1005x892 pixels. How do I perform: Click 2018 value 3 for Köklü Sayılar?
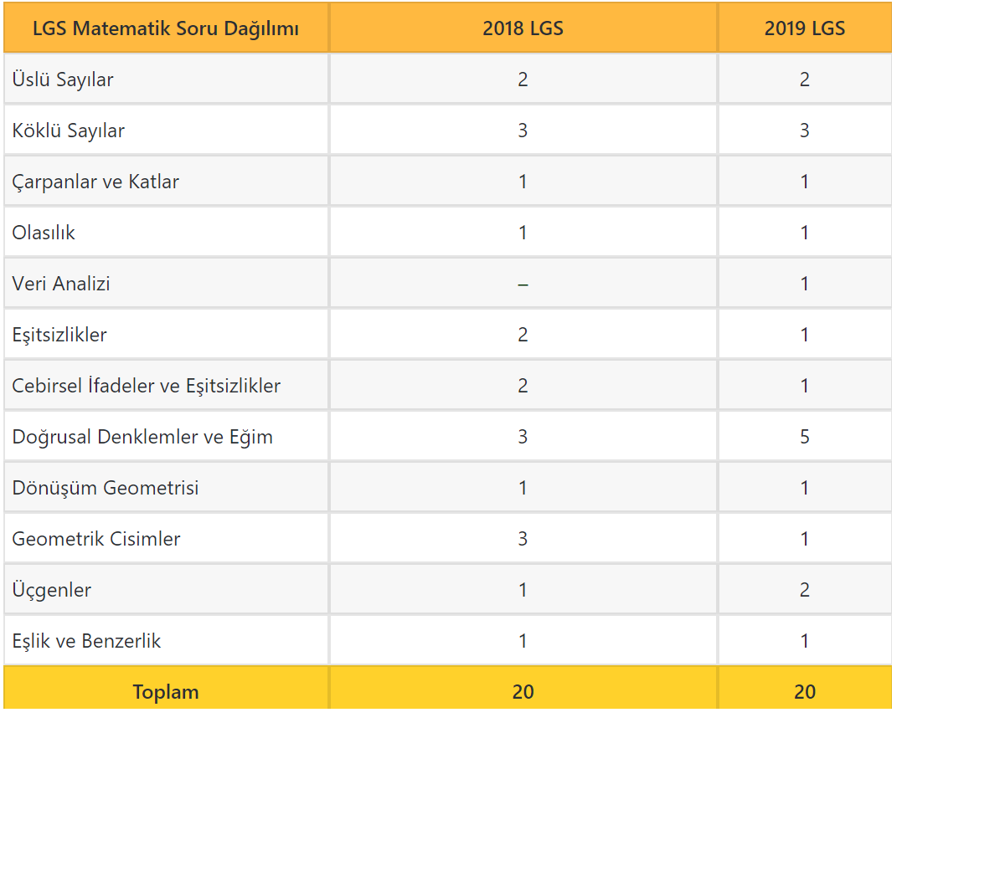pos(523,131)
